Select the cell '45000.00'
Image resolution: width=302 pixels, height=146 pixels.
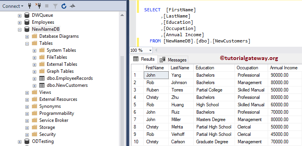(x=285, y=134)
